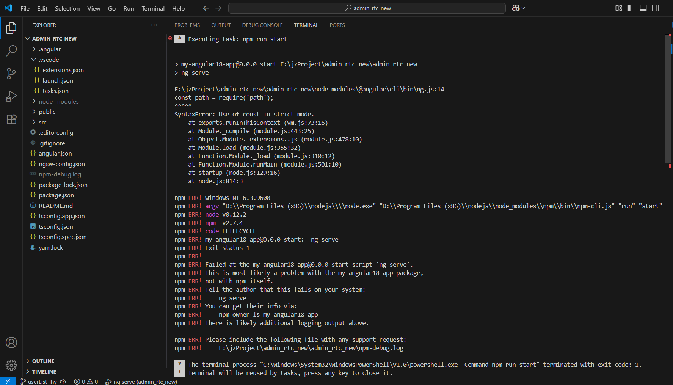Switch to the DEBUG CONSOLE tab
The width and height of the screenshot is (673, 385).
tap(262, 25)
